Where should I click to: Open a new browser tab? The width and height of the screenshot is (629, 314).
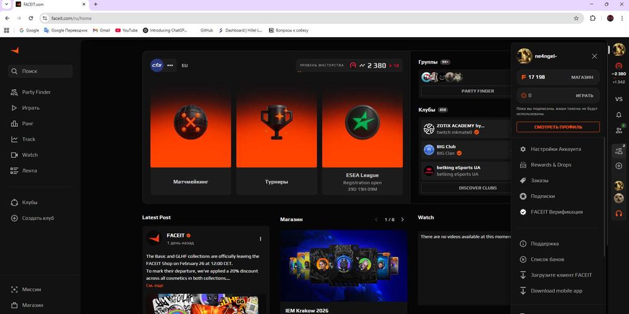coord(96,4)
